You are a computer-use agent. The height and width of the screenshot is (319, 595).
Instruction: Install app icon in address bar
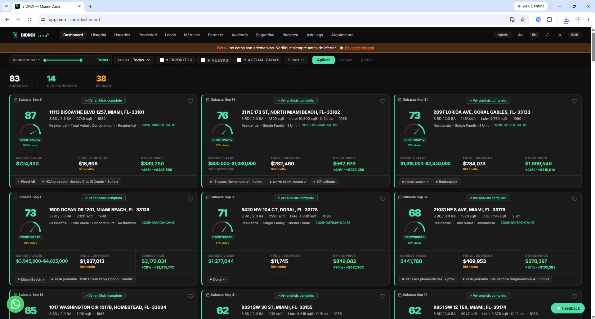(512, 20)
